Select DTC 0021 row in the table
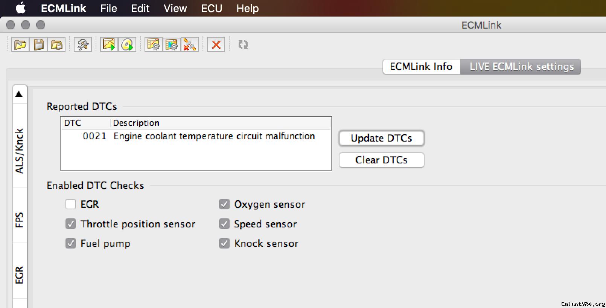Viewport: 606px width, 308px height. [196, 136]
